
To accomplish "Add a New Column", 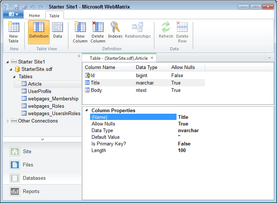I will (x=80, y=32).
